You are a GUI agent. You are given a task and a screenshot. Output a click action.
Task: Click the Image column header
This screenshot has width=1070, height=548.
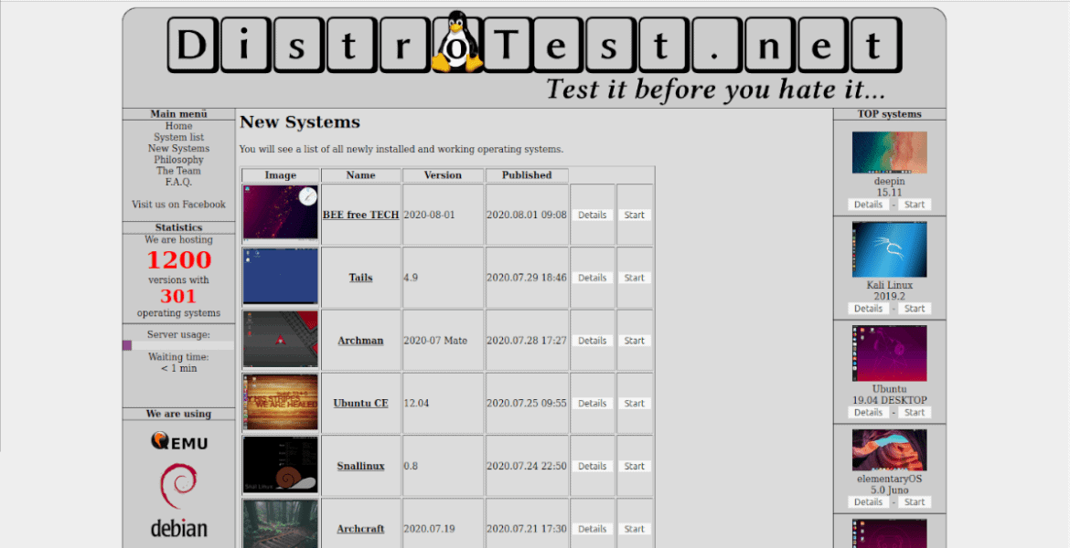[x=281, y=175]
